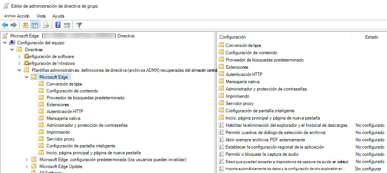Click Proveedor de búsquedas folder icon in right pane
Screen dimensions: 387x173
[x=221, y=60]
